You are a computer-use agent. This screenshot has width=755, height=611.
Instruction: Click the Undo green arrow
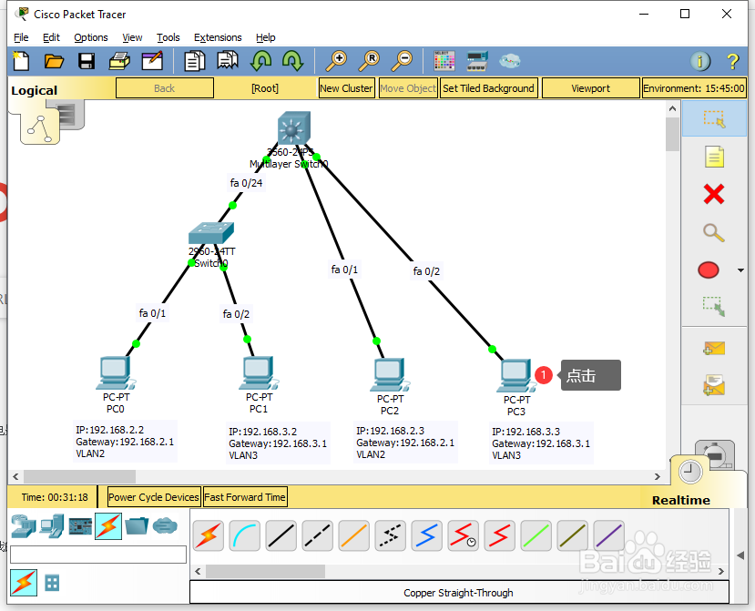[260, 61]
